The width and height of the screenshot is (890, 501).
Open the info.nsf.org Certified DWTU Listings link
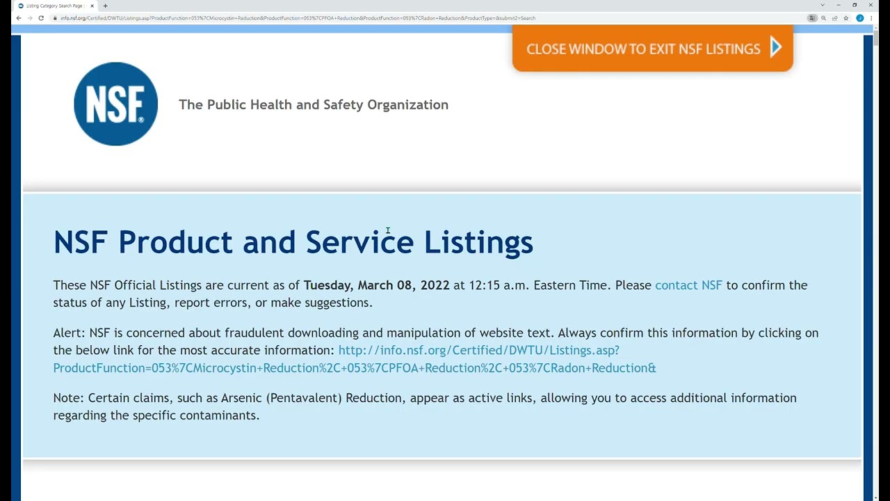click(x=355, y=359)
